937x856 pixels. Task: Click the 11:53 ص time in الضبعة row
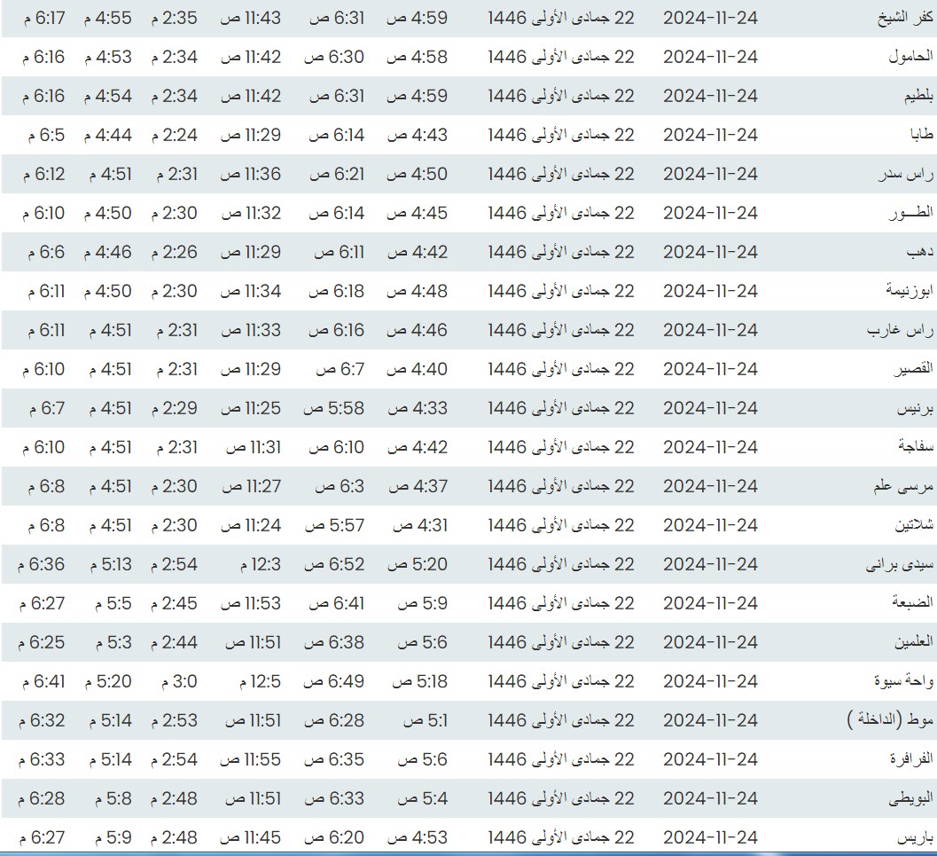click(251, 604)
